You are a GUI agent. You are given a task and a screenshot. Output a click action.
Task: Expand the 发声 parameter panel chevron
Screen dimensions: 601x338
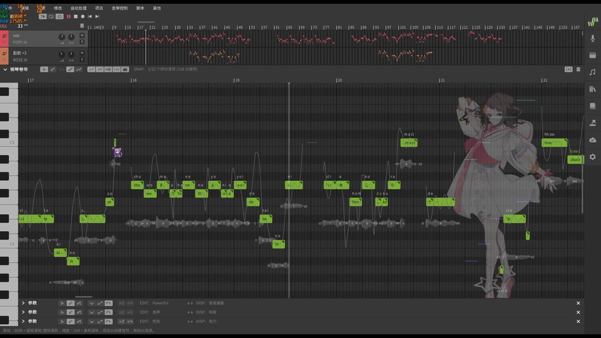point(23,312)
